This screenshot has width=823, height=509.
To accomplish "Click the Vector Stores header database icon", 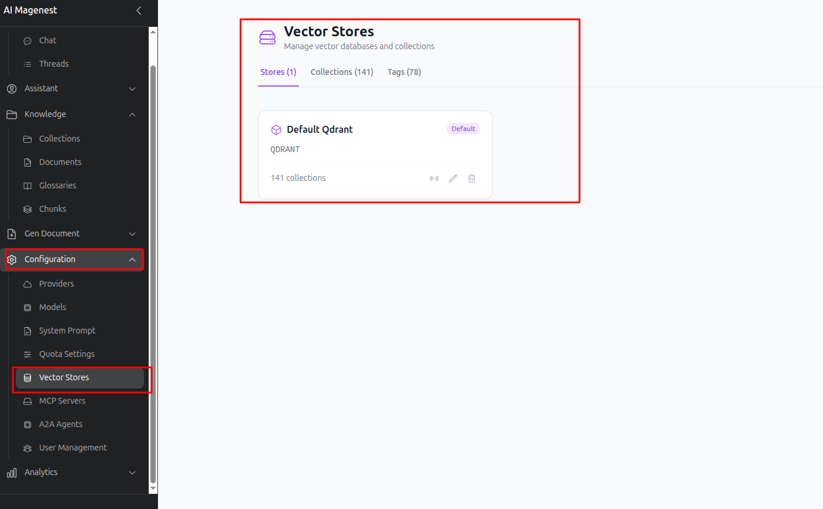I will pos(268,37).
